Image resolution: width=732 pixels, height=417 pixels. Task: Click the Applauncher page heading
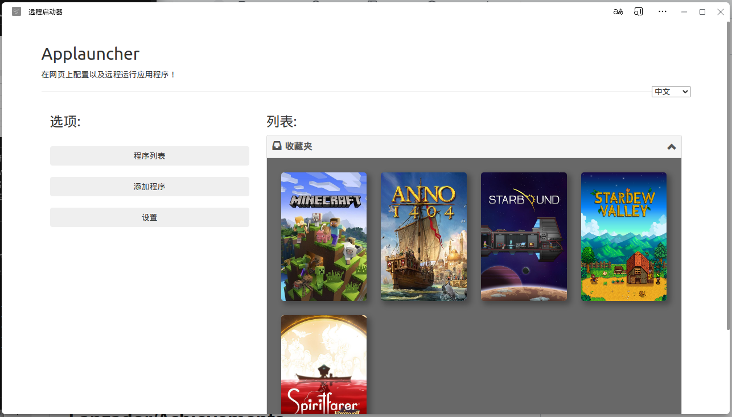(90, 53)
